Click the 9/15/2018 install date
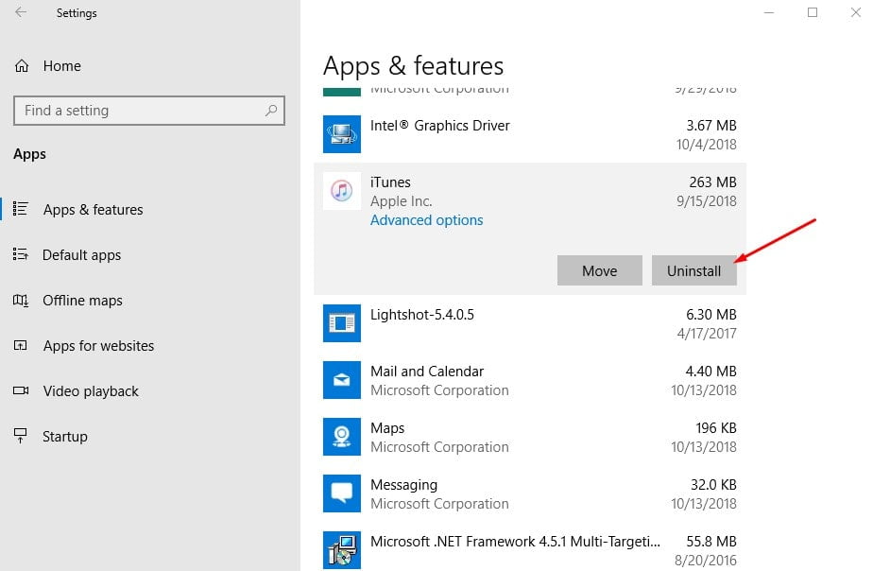 pyautogui.click(x=707, y=201)
